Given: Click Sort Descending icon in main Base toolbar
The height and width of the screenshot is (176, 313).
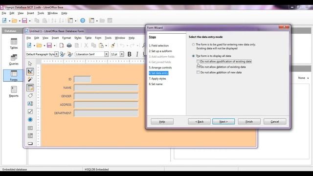Looking at the screenshot, I should (62, 21).
